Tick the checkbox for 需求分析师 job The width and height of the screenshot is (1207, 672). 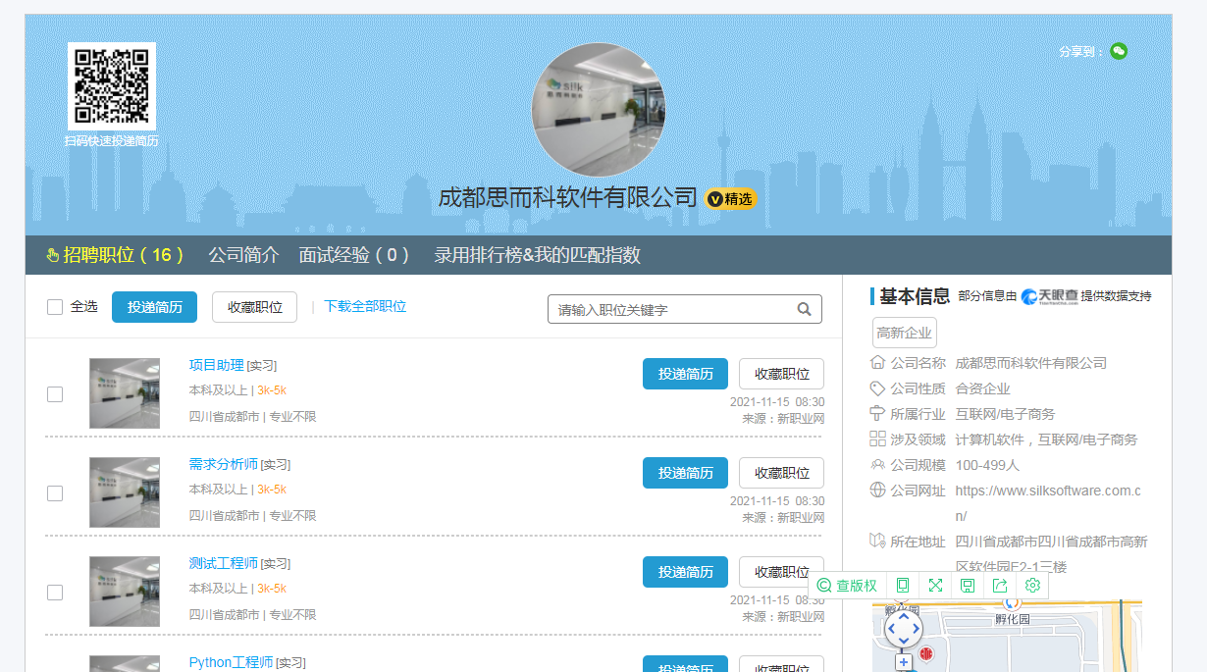pyautogui.click(x=55, y=493)
